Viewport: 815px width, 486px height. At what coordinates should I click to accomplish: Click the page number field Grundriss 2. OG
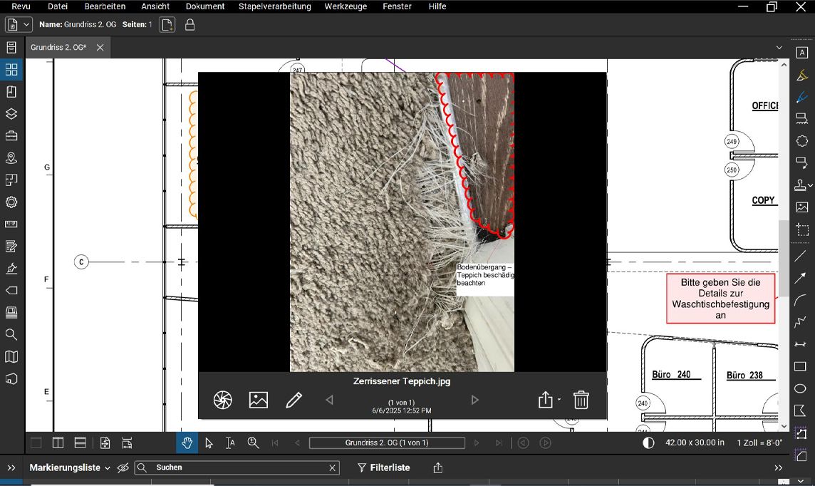tap(387, 443)
